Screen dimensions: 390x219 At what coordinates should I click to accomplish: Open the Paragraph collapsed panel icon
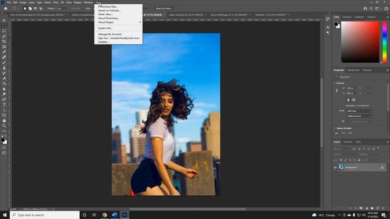click(328, 32)
